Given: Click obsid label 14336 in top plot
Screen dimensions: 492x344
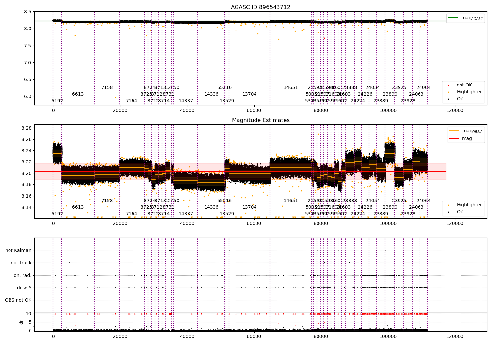Looking at the screenshot, I should click(x=211, y=94).
